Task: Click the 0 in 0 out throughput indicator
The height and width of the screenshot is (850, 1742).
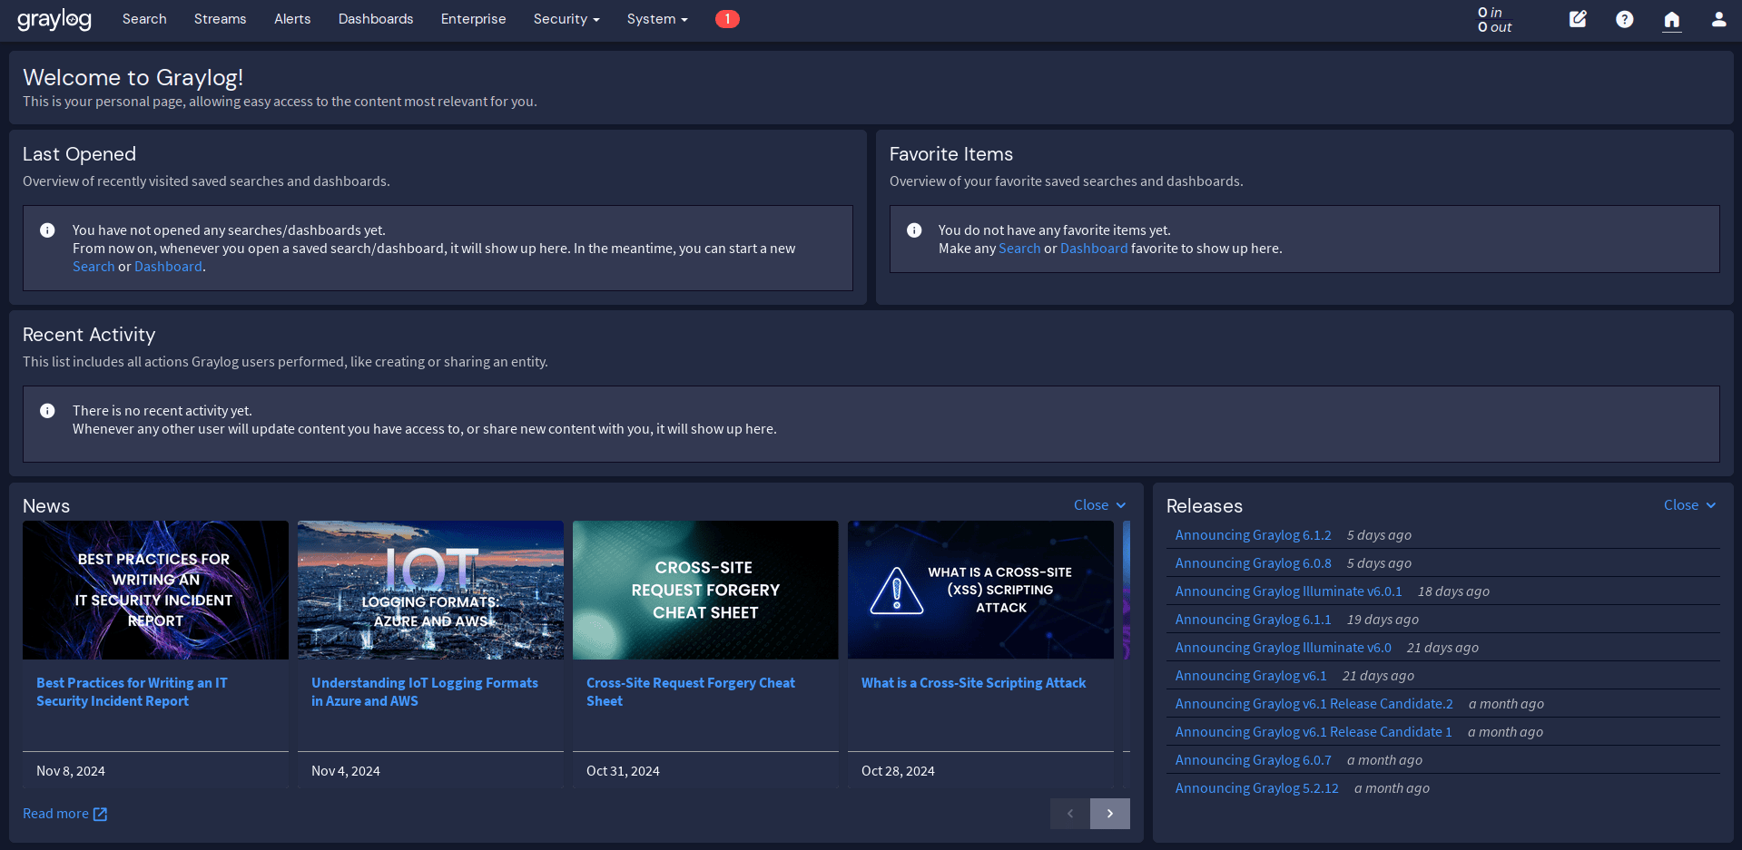Action: click(1494, 19)
